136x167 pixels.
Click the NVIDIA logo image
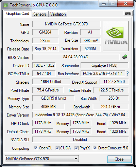pos(116,36)
